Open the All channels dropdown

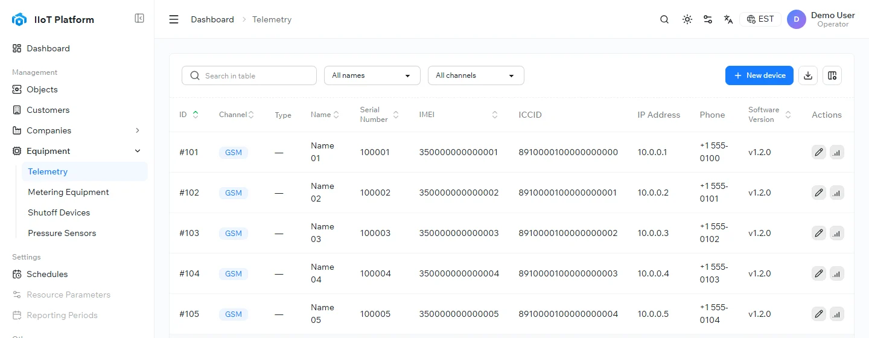click(476, 75)
